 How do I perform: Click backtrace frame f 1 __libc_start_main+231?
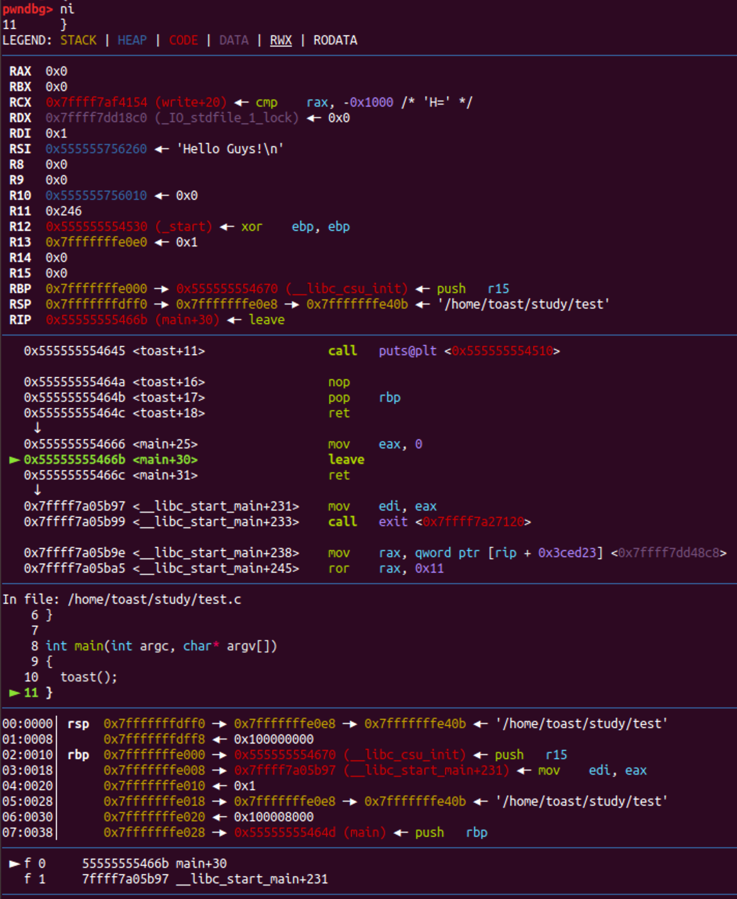(176, 879)
